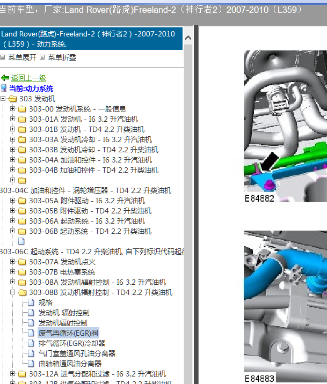Click the 303-07B 电热塞系统 folder icon
327x384 pixels.
pos(22,272)
